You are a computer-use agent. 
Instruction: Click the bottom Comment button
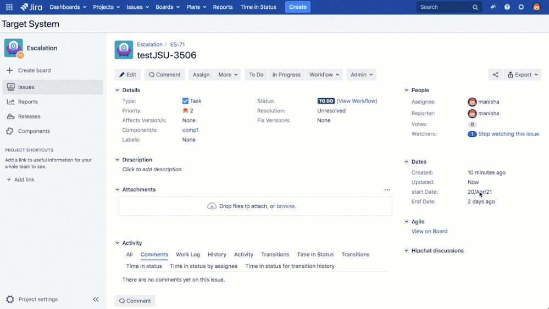(x=135, y=301)
